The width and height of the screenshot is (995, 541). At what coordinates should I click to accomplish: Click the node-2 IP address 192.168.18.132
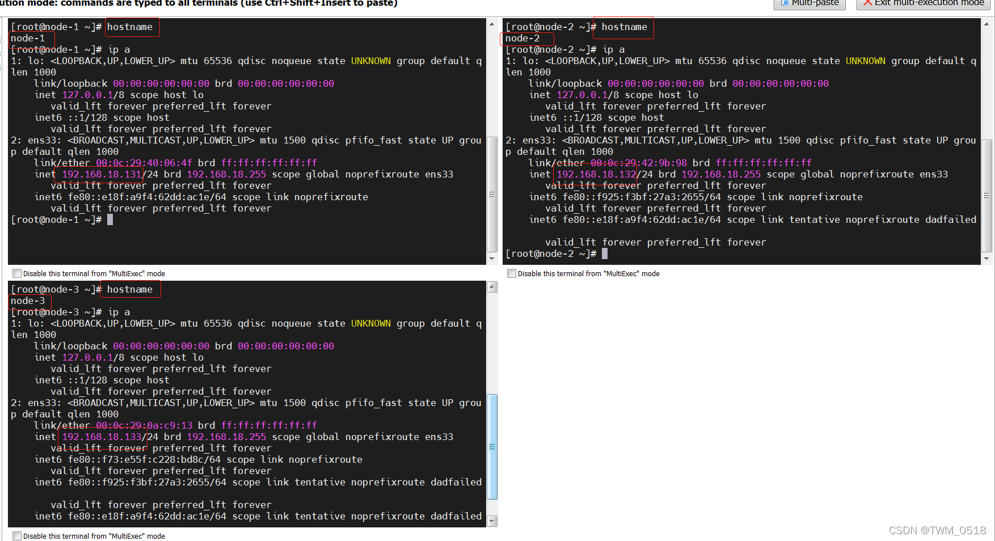pos(596,175)
